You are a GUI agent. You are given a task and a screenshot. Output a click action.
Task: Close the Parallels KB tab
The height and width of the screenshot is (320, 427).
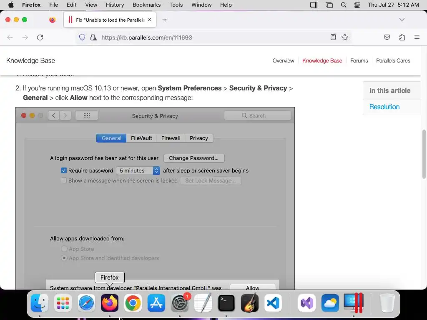click(x=149, y=20)
